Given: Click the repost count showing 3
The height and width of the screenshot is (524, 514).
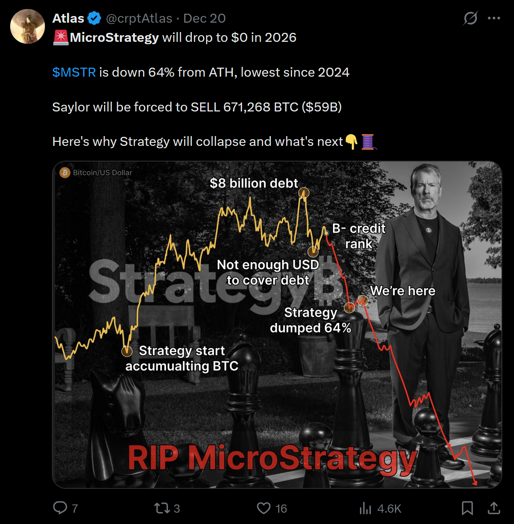Looking at the screenshot, I should 177,509.
